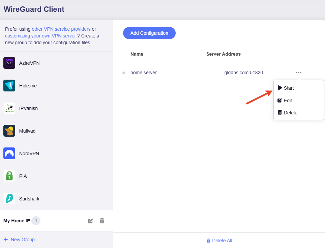The height and width of the screenshot is (248, 325).
Task: Click the Server Address column header
Action: [x=224, y=54]
